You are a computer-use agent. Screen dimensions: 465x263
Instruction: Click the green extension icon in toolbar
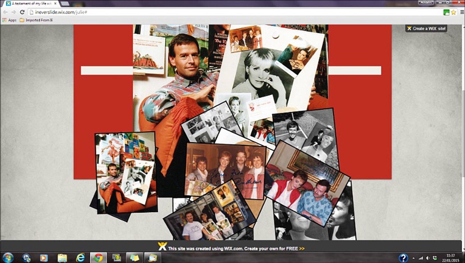446,12
